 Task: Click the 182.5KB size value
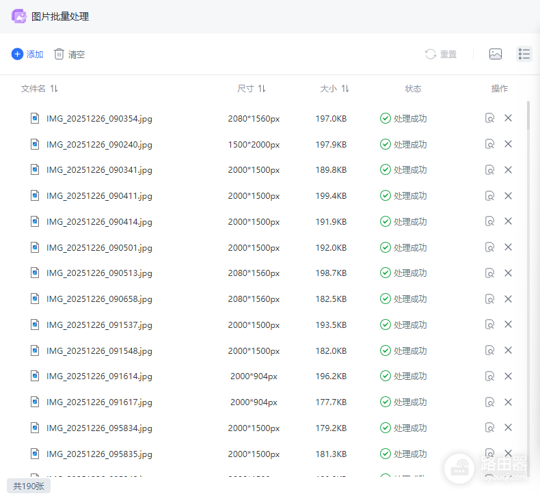pos(331,299)
